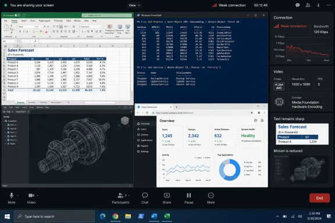This screenshot has width=335, height=223.
Task: Click the view cube in the CAD viewport
Action: [125, 121]
